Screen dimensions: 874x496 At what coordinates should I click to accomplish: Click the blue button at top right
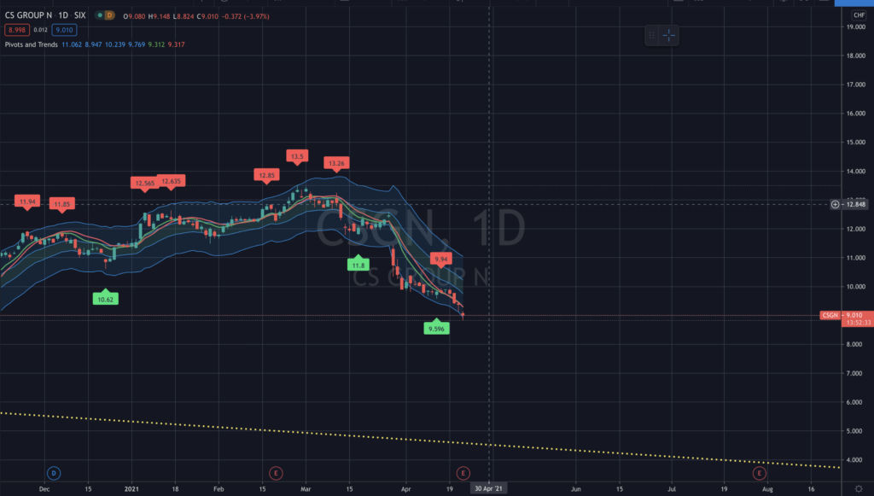(x=854, y=3)
